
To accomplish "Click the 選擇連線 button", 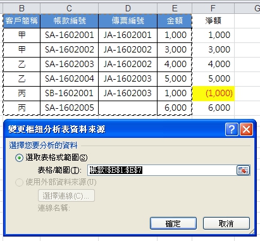I will [66, 195].
